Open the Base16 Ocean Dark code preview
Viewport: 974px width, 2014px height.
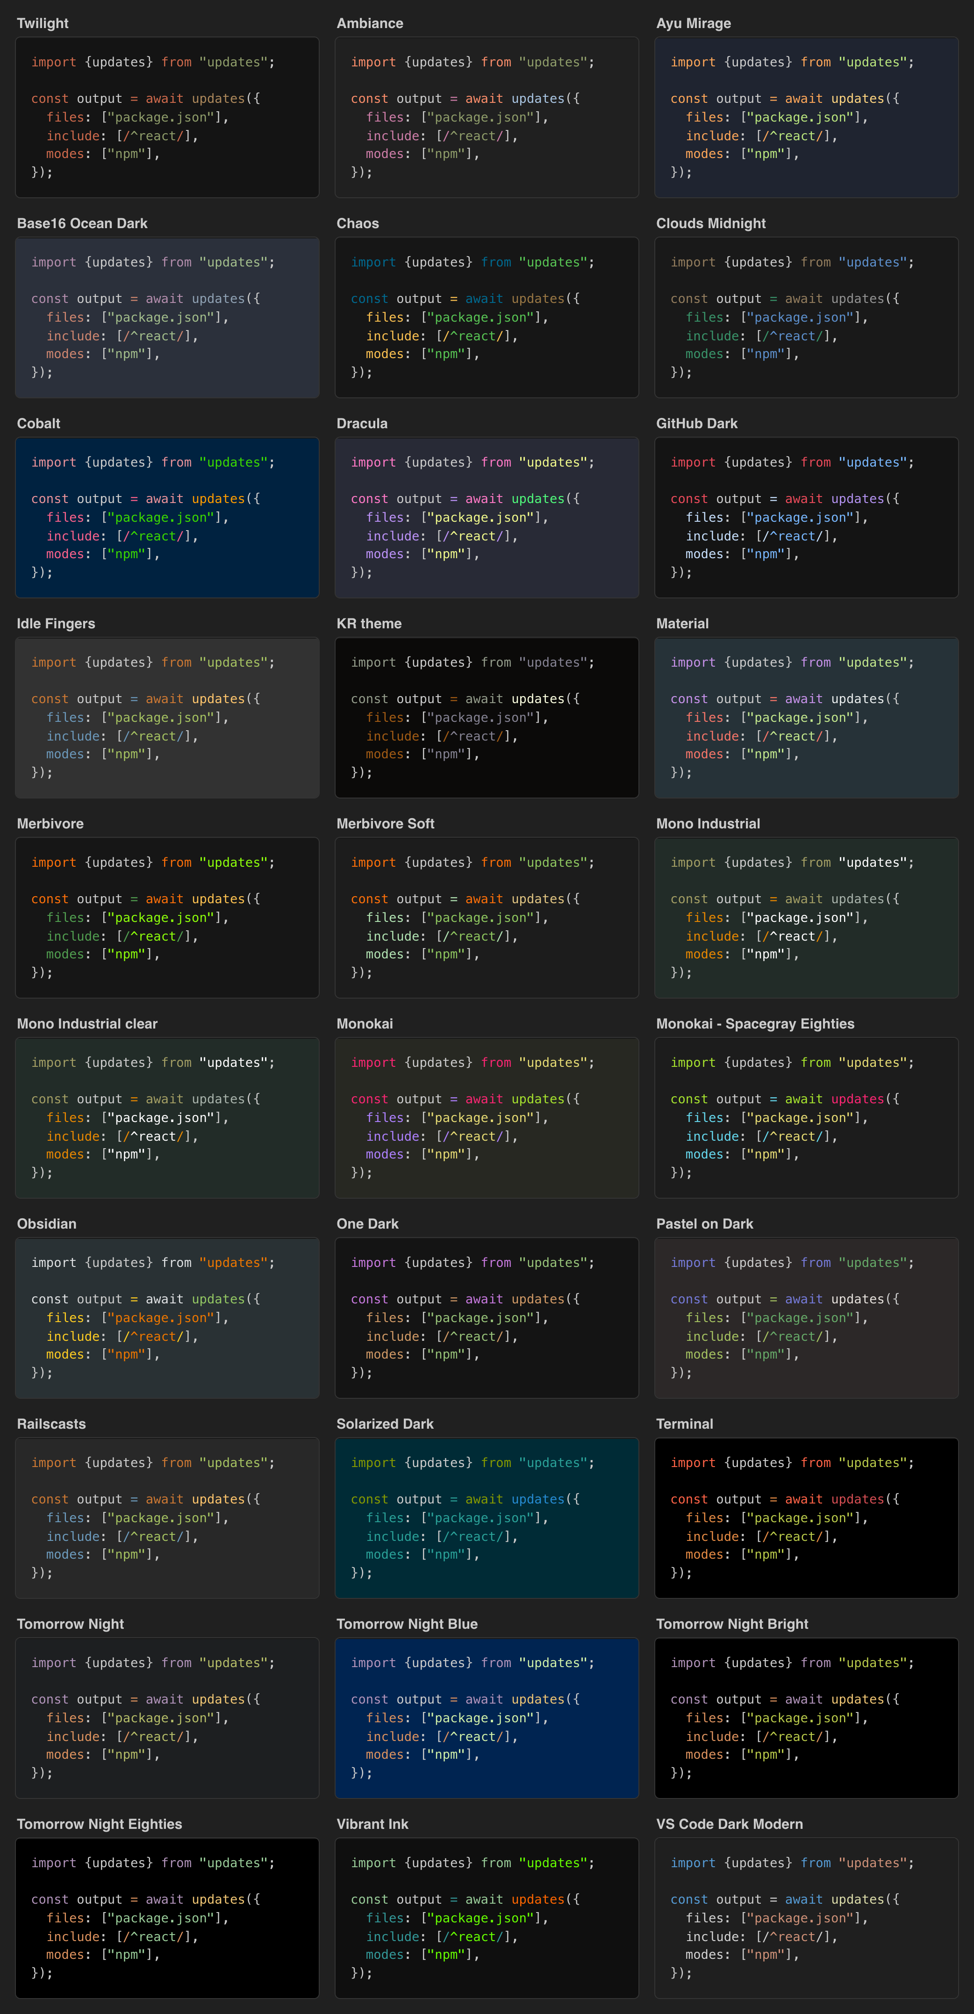167,317
